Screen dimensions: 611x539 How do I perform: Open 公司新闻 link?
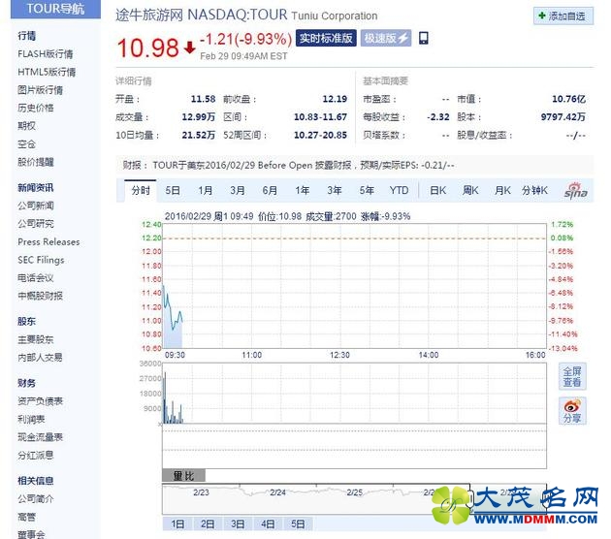[x=36, y=206]
